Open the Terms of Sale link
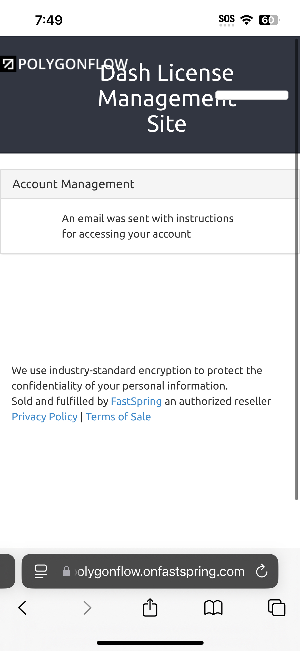The height and width of the screenshot is (651, 300). (x=118, y=417)
